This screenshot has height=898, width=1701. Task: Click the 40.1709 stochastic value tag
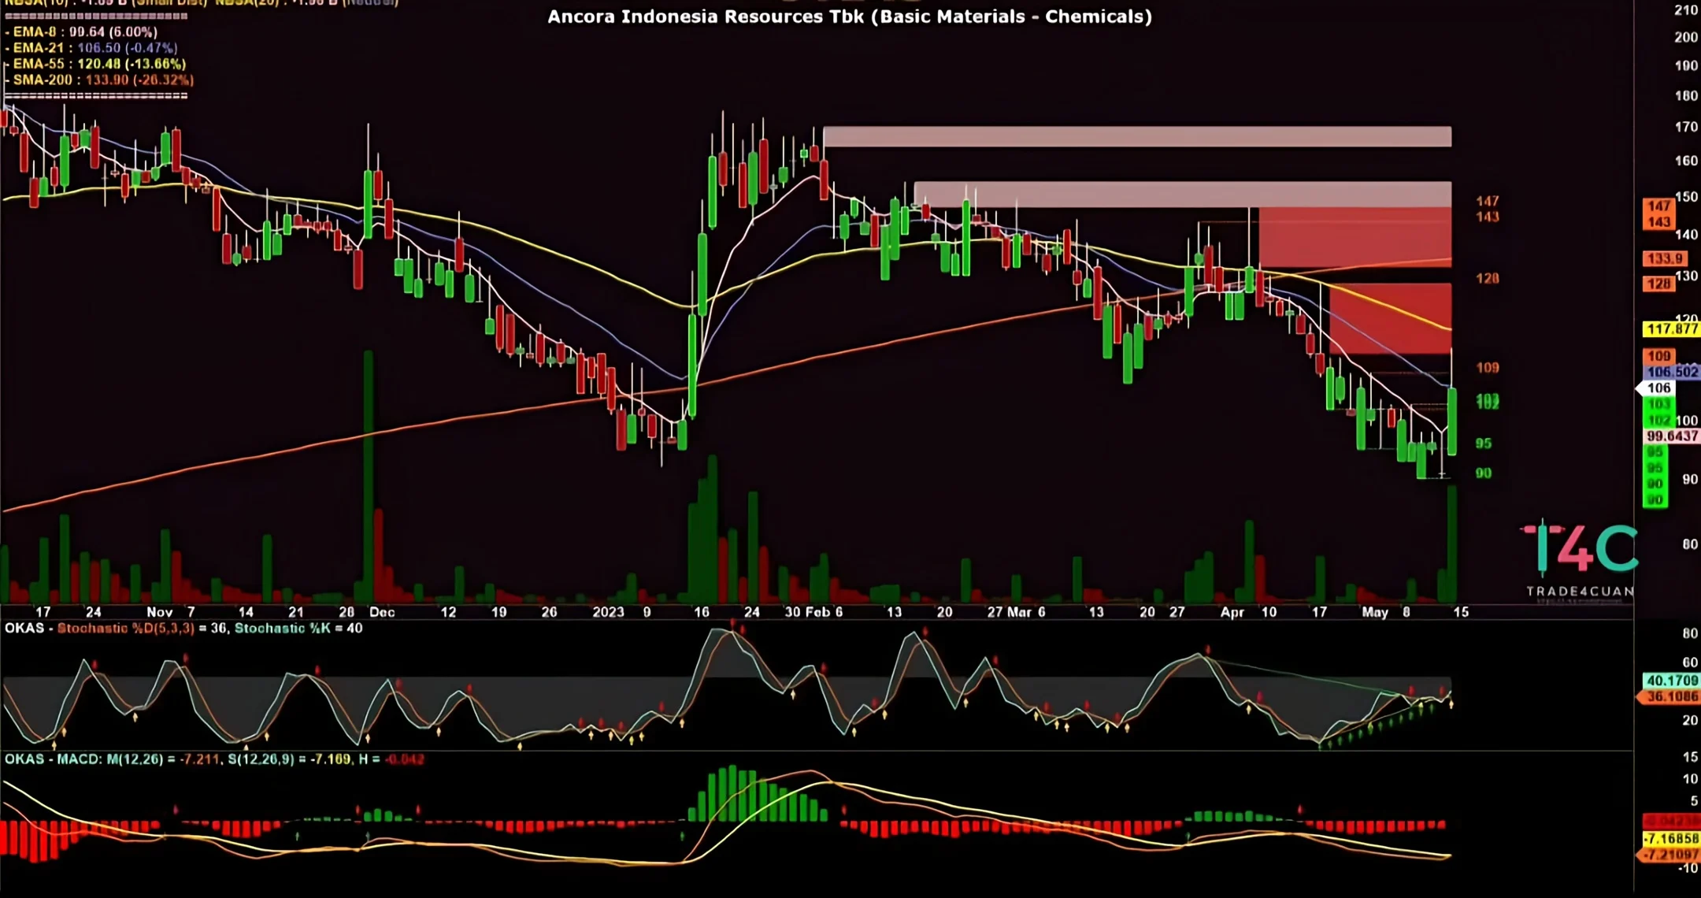[1671, 681]
